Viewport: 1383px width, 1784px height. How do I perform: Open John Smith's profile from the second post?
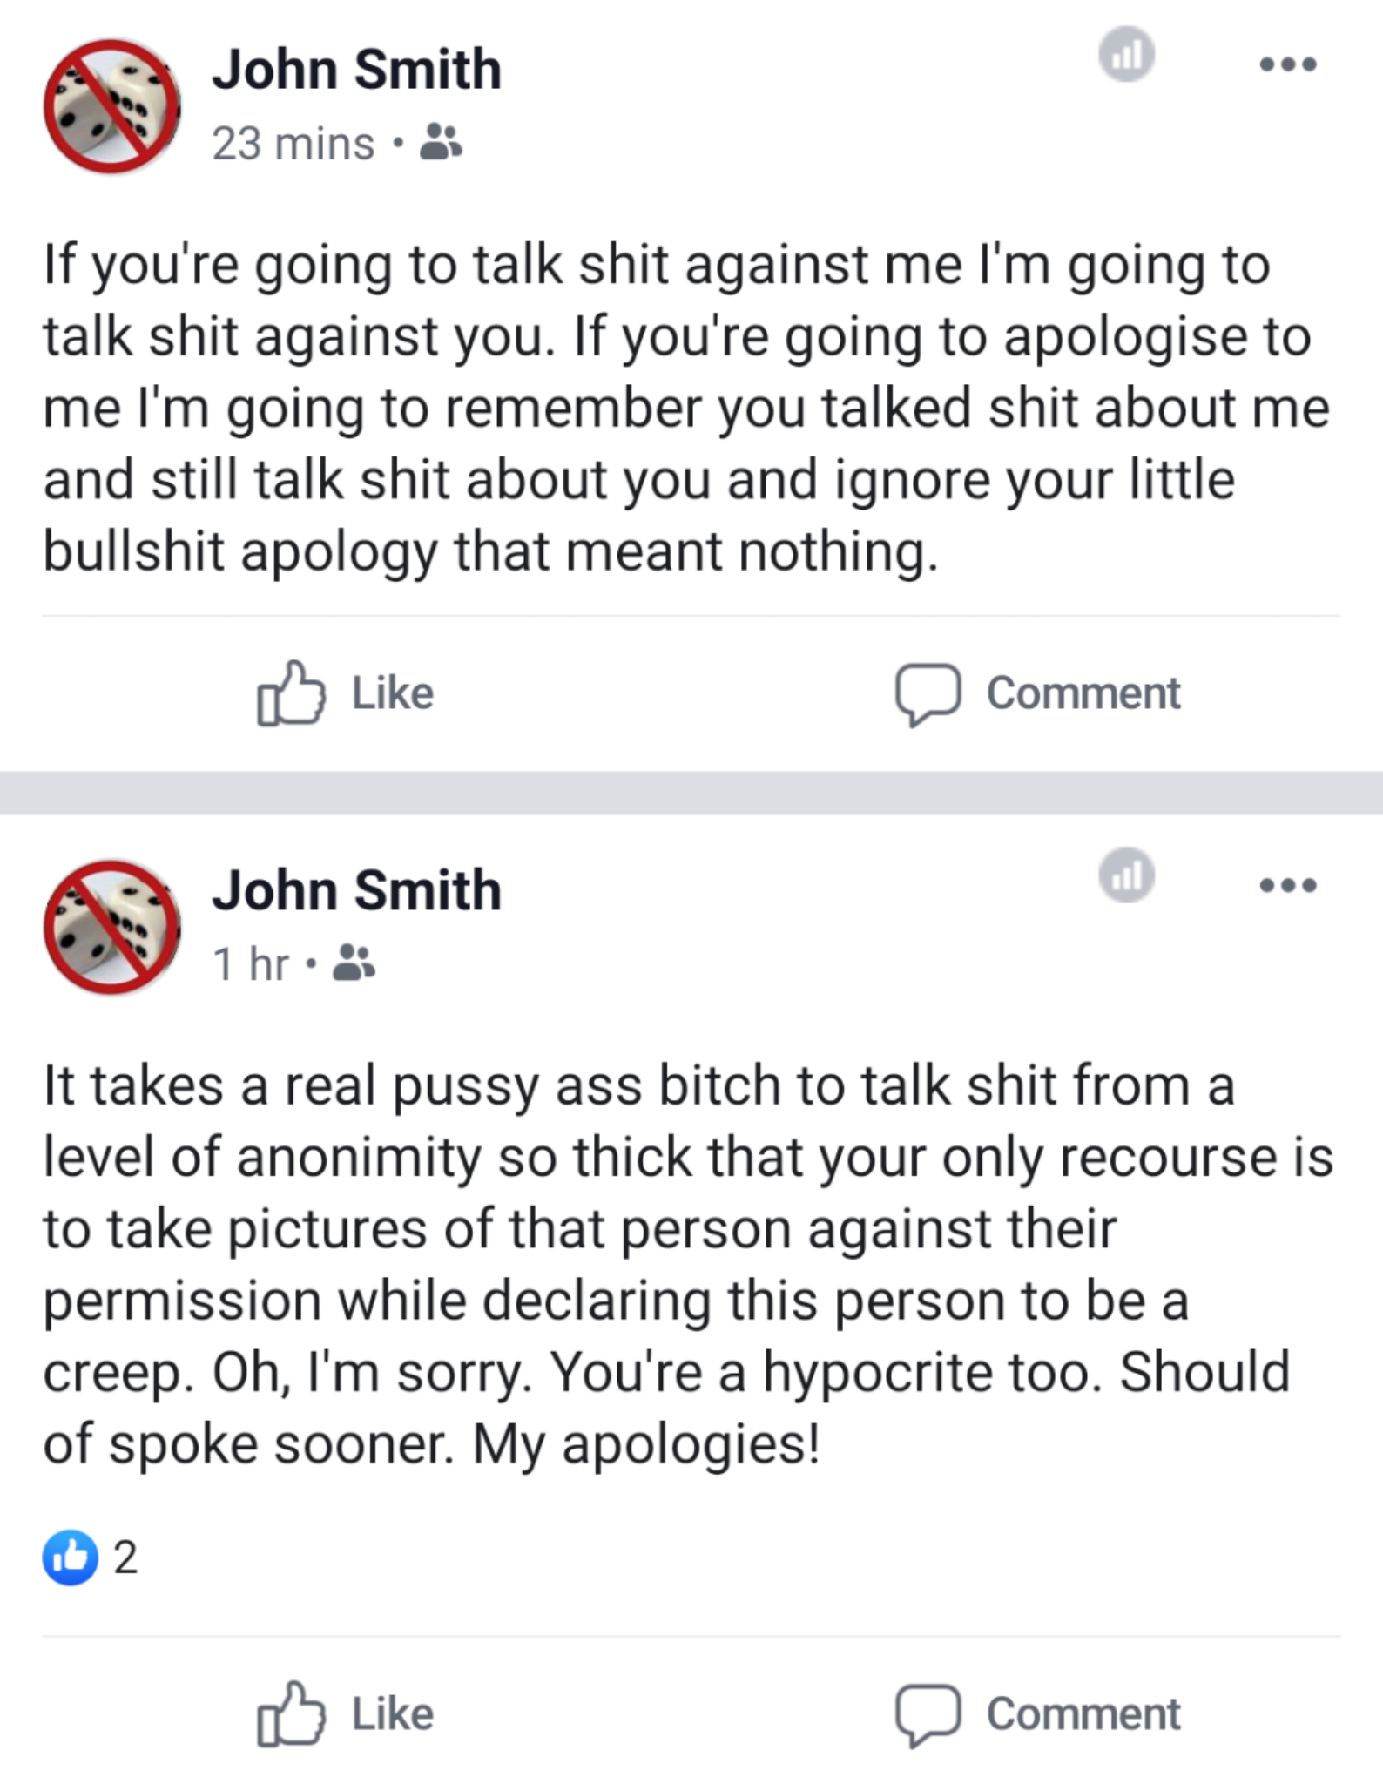point(357,890)
